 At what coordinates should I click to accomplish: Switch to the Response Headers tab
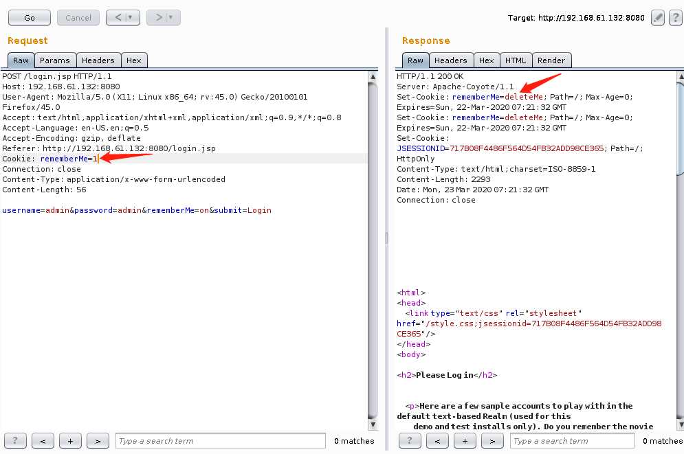451,60
